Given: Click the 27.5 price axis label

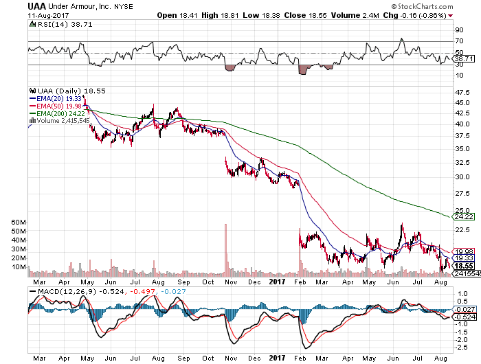Looking at the screenshot, I should click(x=462, y=194).
